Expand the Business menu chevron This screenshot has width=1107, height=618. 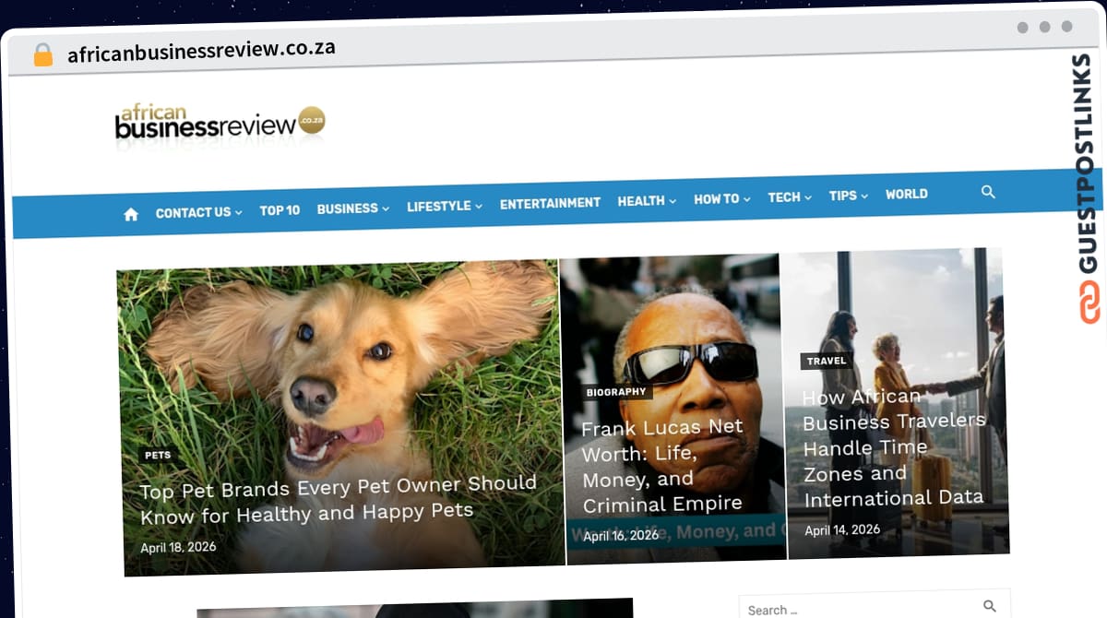point(386,208)
